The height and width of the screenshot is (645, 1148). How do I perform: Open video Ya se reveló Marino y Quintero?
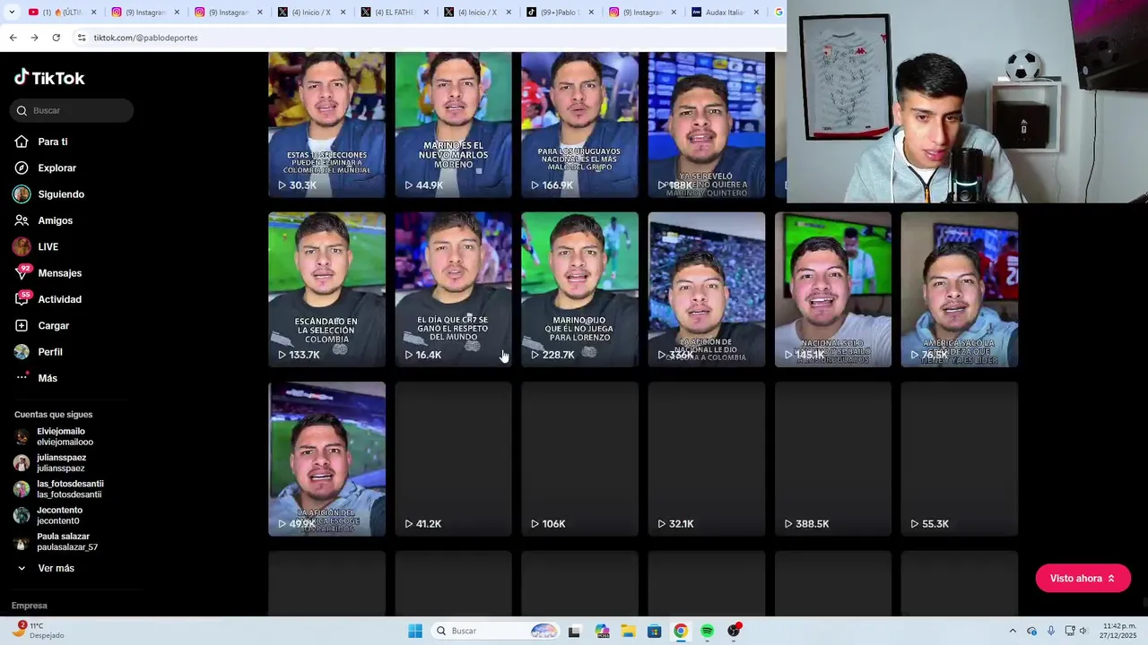point(707,125)
